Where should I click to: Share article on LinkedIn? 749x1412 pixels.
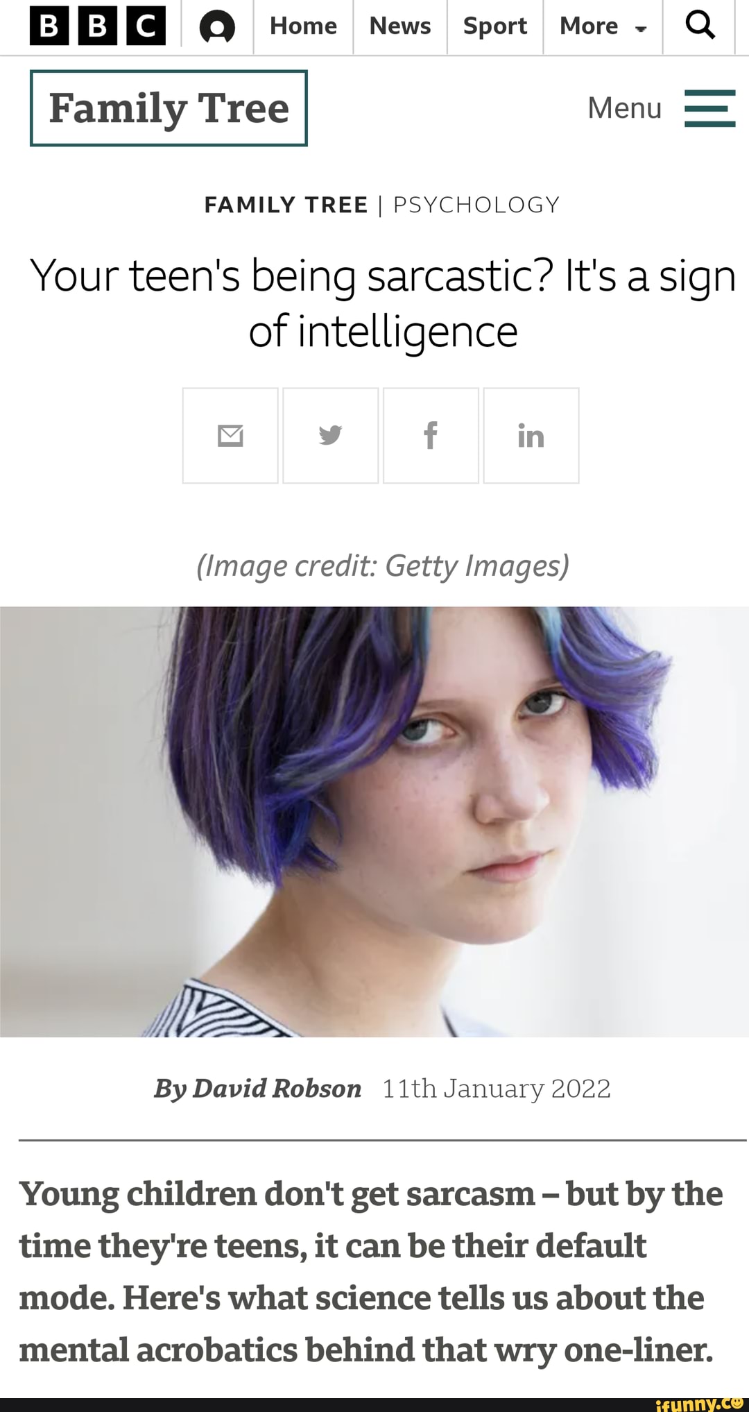pyautogui.click(x=531, y=435)
